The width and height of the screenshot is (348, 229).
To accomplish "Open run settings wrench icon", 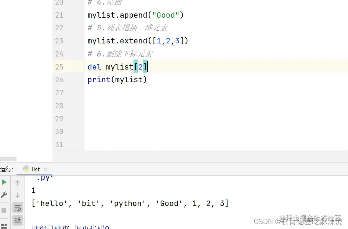I will coord(4,195).
